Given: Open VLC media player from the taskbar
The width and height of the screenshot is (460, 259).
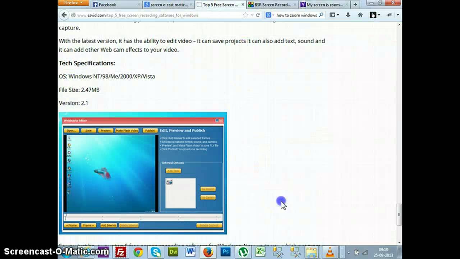Looking at the screenshot, I should (330, 252).
